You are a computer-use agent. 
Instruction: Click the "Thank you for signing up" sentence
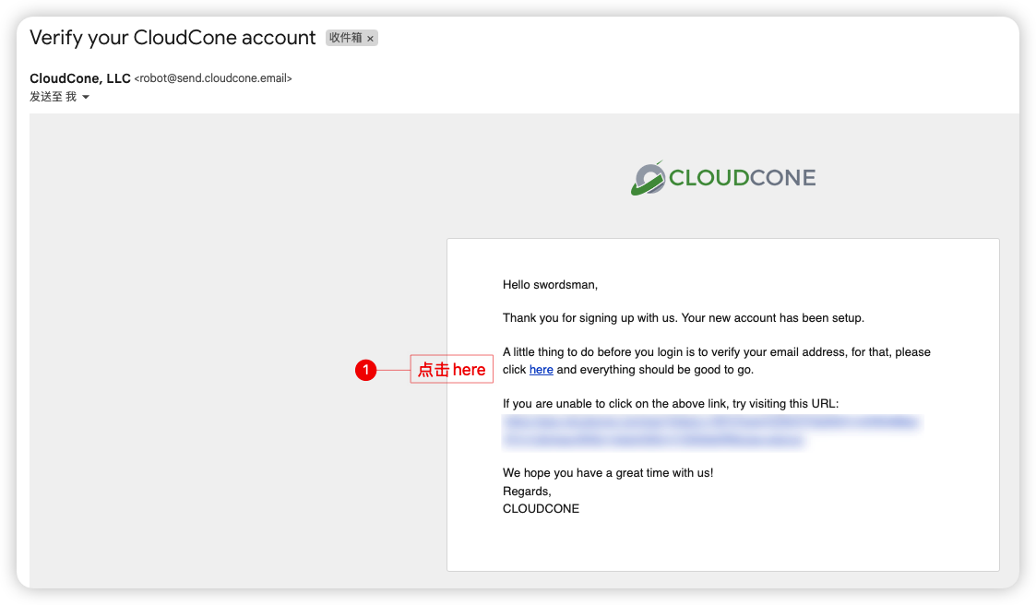[683, 318]
